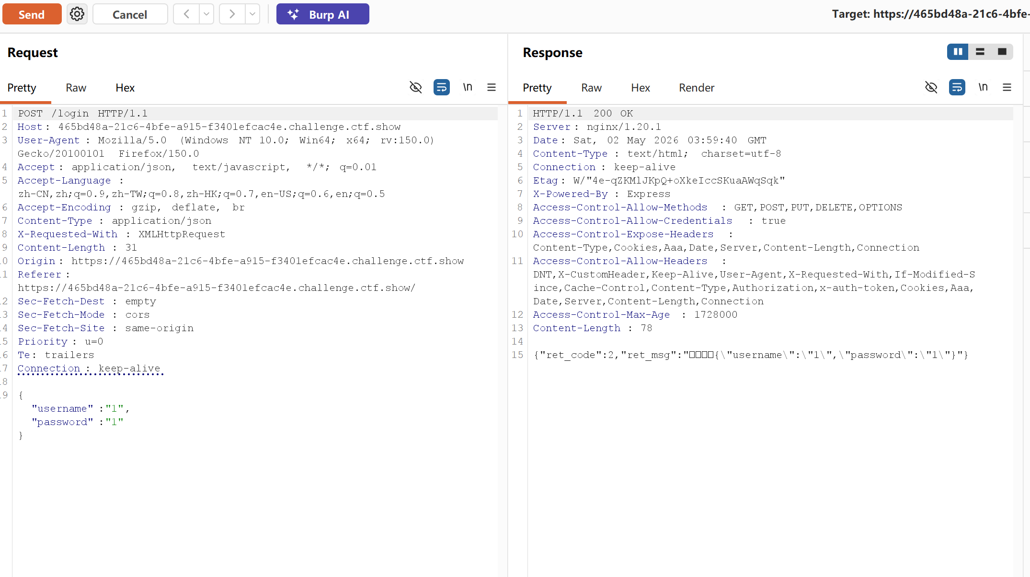
Task: Open the request settings gear icon
Action: (x=77, y=14)
